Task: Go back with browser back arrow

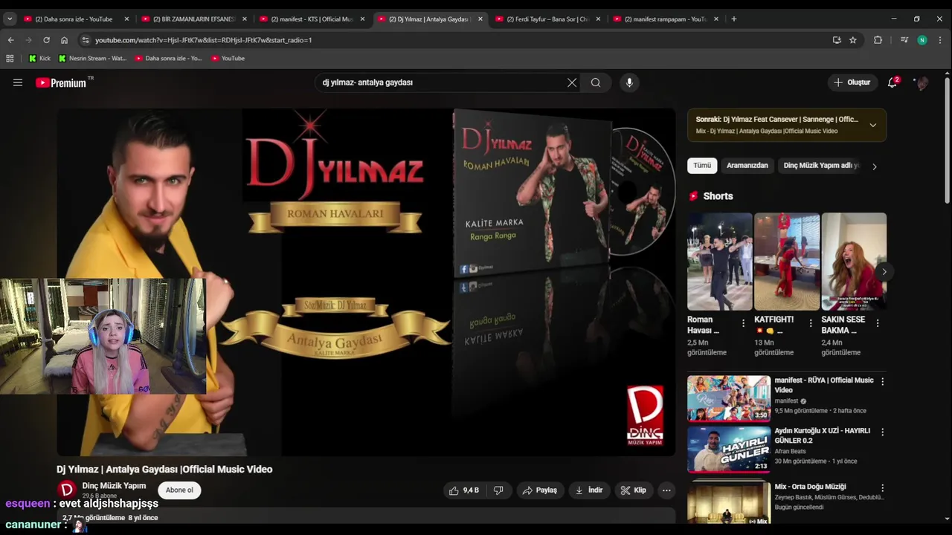Action: point(10,40)
